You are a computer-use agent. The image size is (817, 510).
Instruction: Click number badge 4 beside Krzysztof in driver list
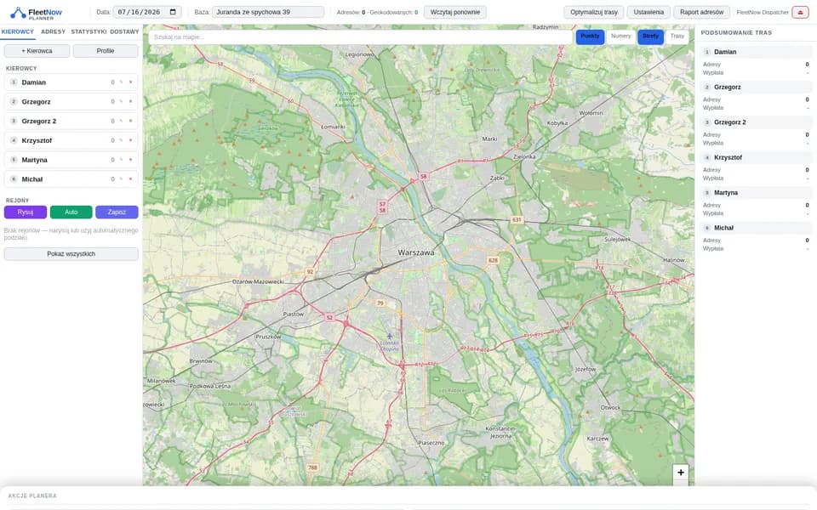pyautogui.click(x=14, y=140)
